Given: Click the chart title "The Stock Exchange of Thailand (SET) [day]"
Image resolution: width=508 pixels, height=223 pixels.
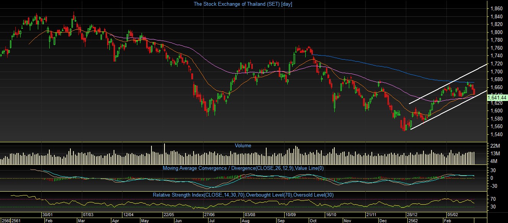Looking at the screenshot, I should click(243, 4).
